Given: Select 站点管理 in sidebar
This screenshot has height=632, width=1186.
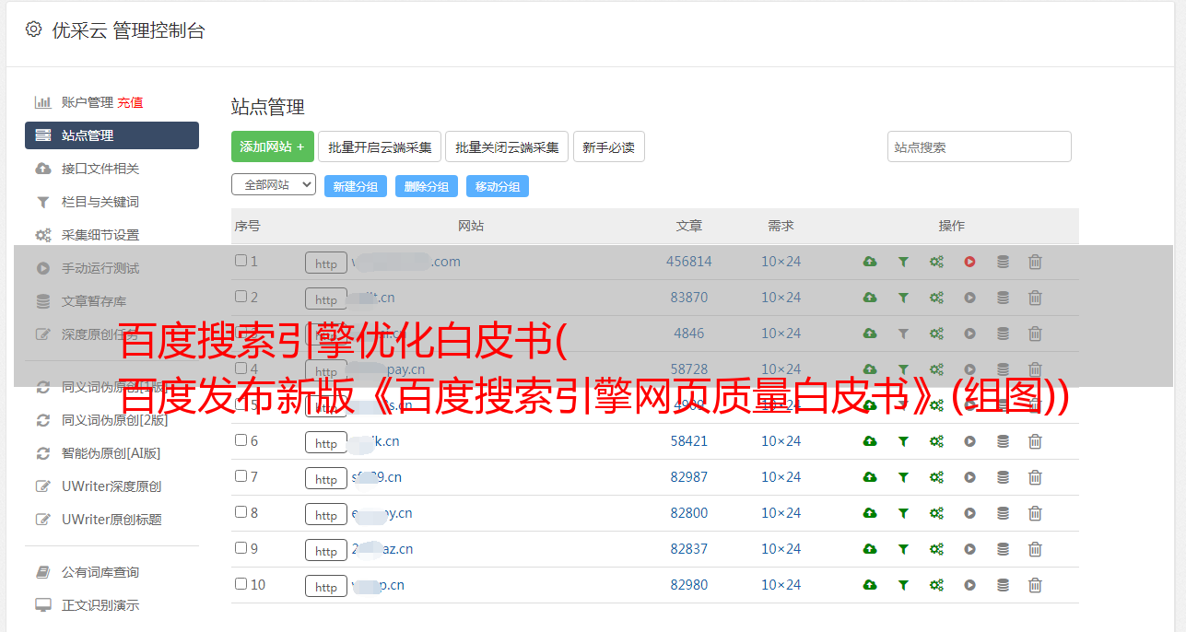Looking at the screenshot, I should pos(112,135).
